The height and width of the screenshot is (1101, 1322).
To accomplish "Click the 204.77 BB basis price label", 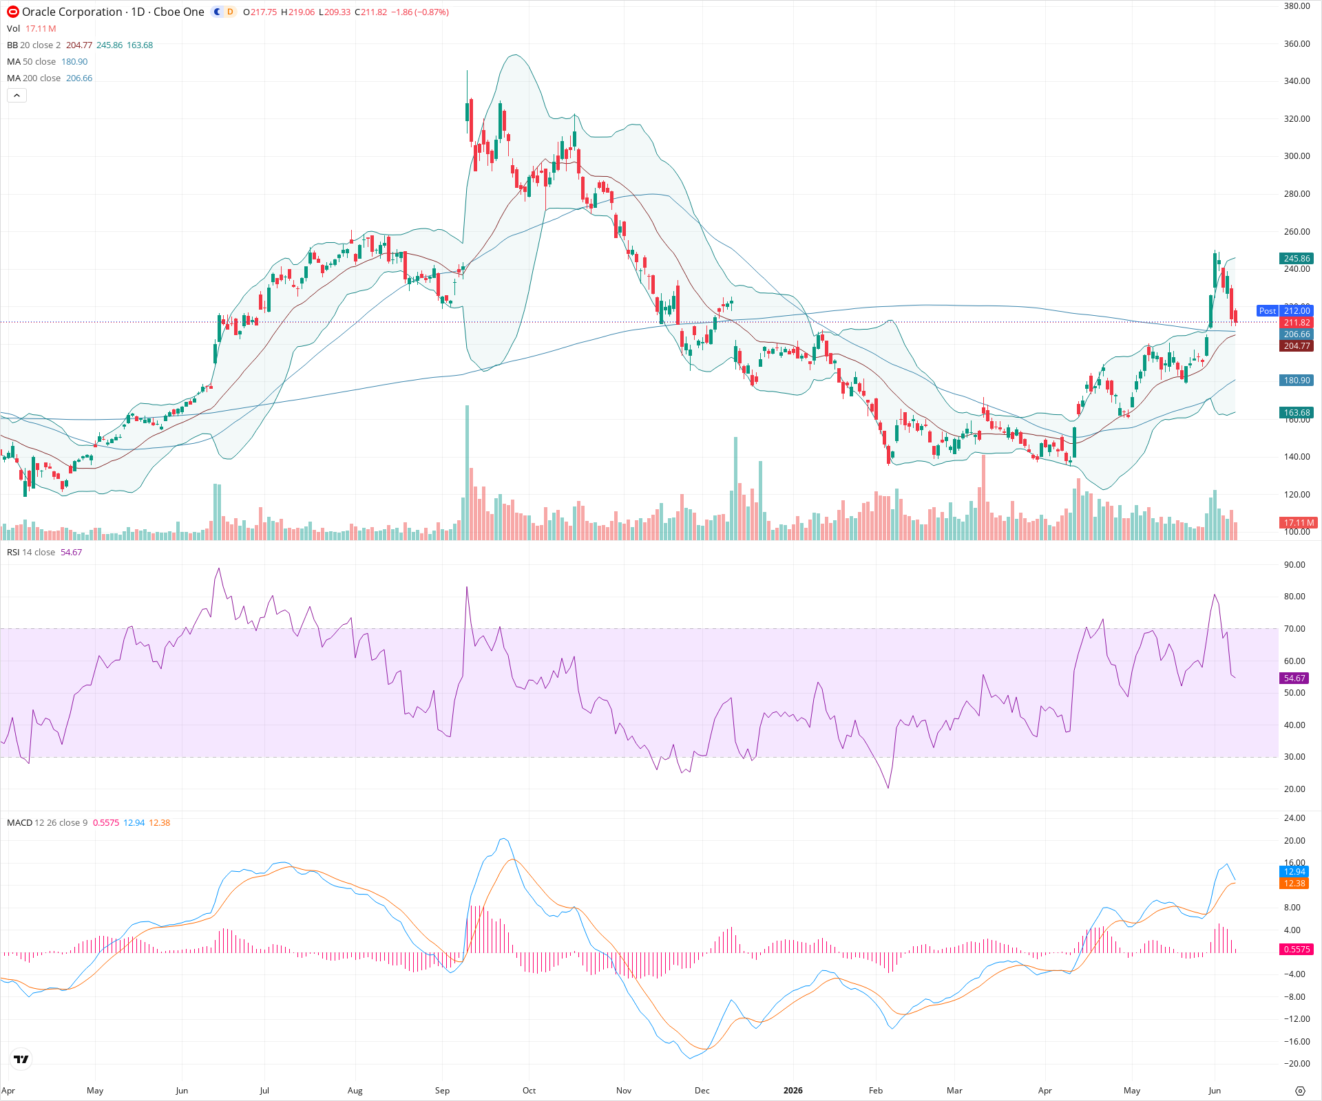I will [1297, 346].
